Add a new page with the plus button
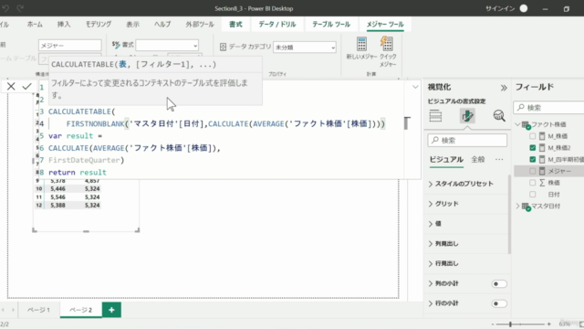Screen dimensions: 584x329 click(x=111, y=310)
